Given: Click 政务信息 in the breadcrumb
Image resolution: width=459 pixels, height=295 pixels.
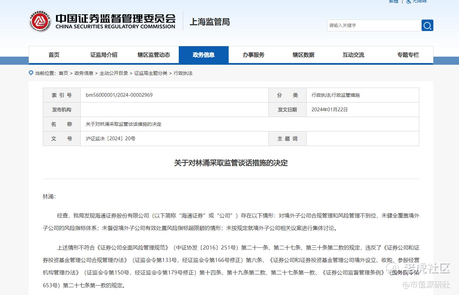Looking at the screenshot, I should coord(84,73).
